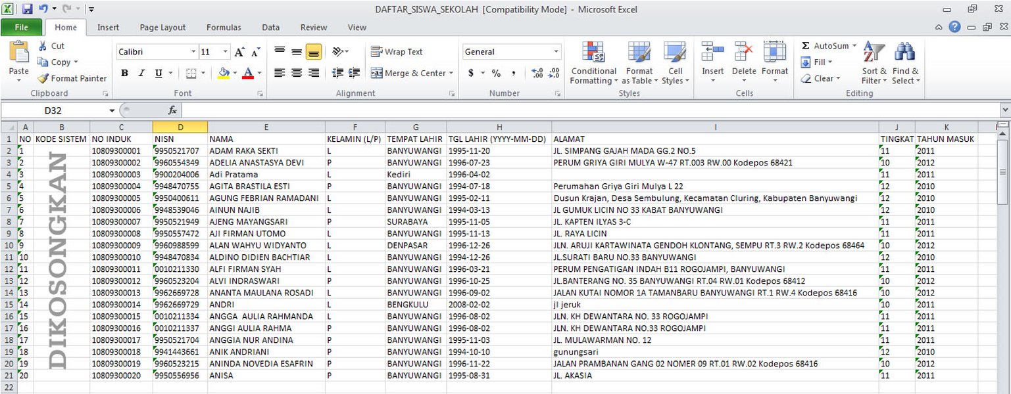This screenshot has width=1011, height=394.
Task: Click in the formula bar input
Action: tap(591, 110)
